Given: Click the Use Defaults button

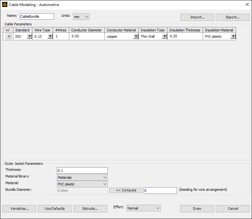Looking at the screenshot, I should 55,209.
